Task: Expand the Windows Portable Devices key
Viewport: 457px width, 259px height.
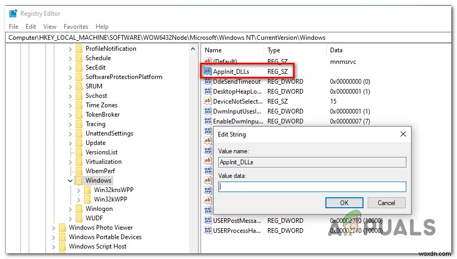Action: (54, 238)
